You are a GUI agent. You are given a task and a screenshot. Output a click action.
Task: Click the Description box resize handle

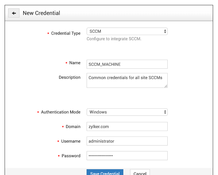[x=166, y=86]
